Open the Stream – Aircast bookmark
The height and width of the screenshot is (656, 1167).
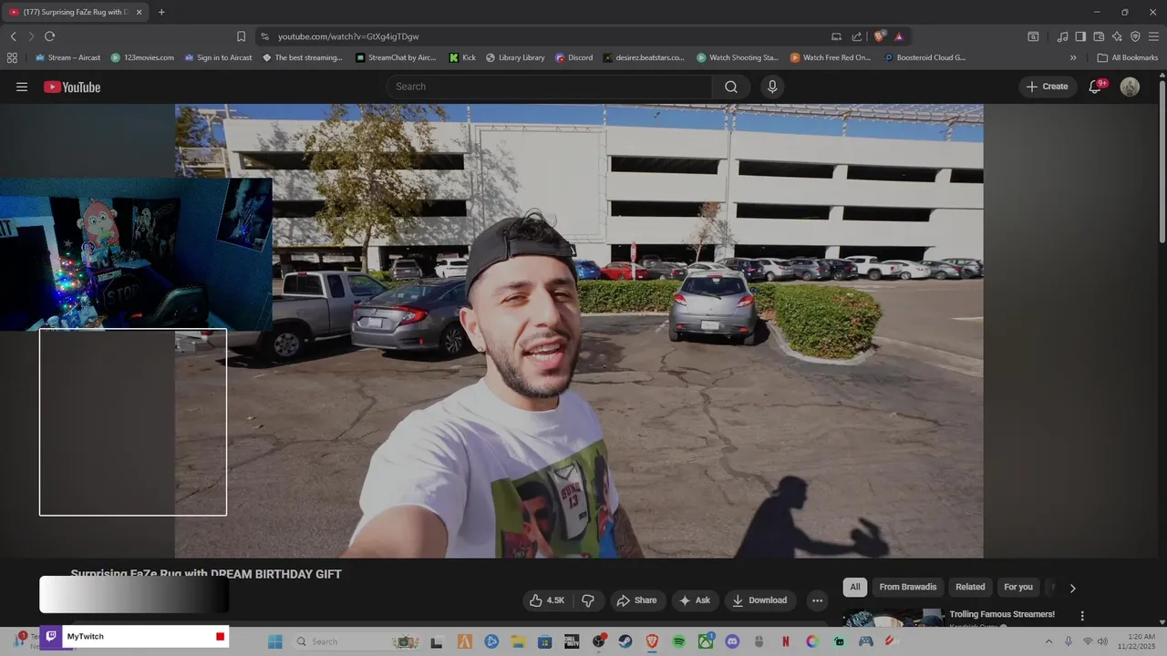tap(67, 57)
